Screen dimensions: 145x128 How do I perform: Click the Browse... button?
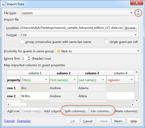click(x=131, y=28)
